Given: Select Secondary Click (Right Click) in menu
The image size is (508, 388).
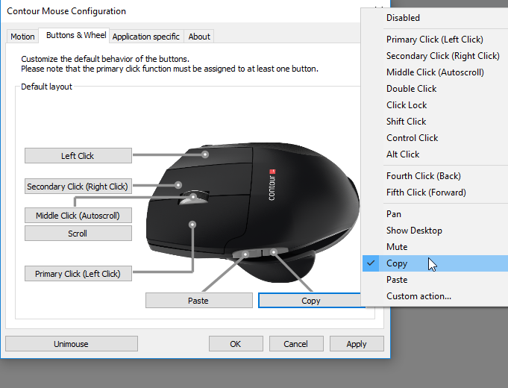Looking at the screenshot, I should point(435,56).
